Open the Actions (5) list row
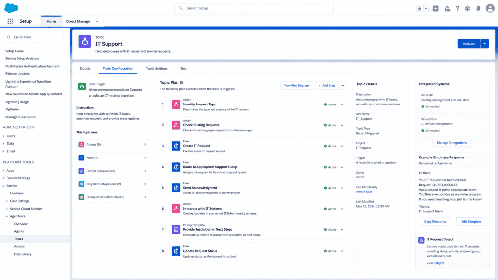498x280 pixels. 113,144
